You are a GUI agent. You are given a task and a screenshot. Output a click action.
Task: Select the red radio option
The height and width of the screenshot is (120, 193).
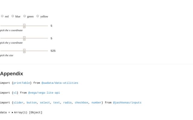point(2,16)
